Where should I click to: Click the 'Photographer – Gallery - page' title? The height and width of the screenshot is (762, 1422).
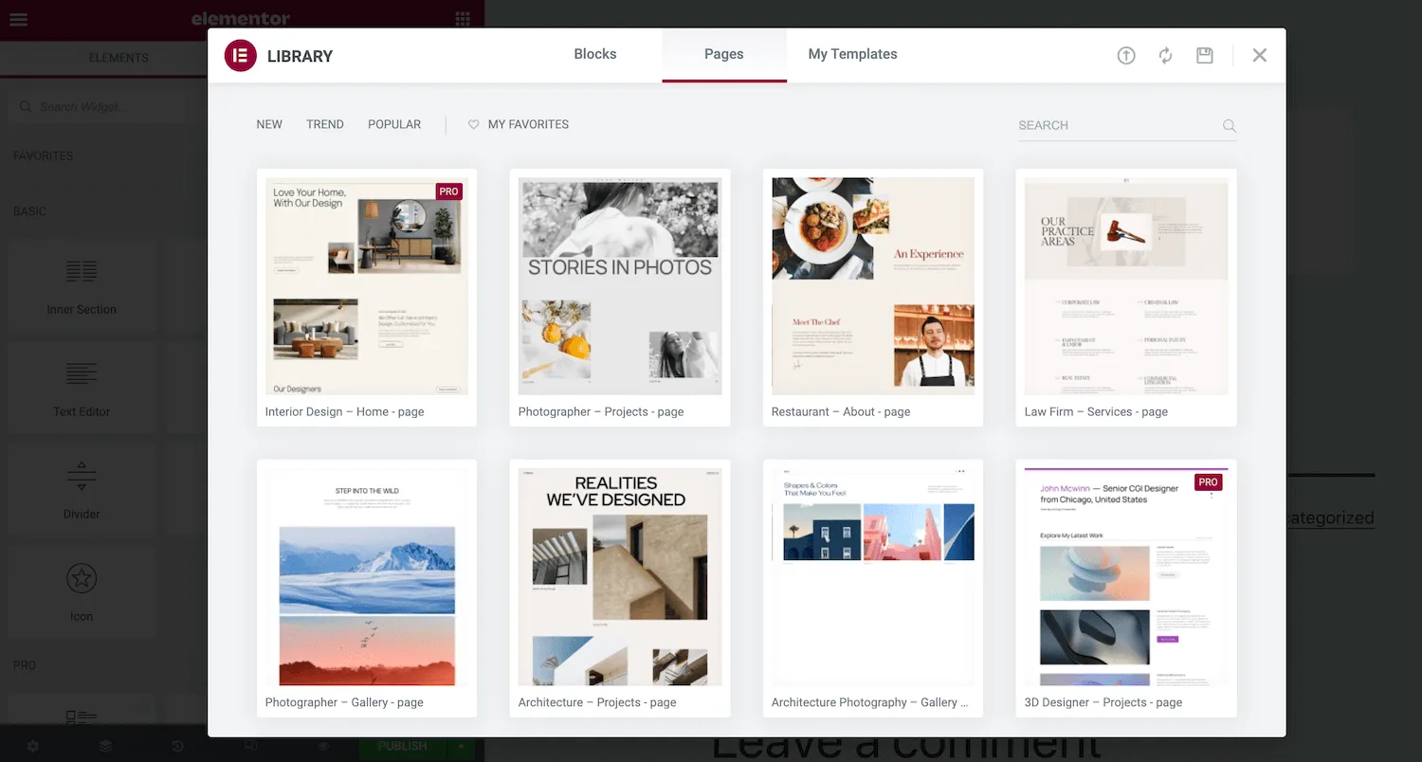pyautogui.click(x=344, y=703)
